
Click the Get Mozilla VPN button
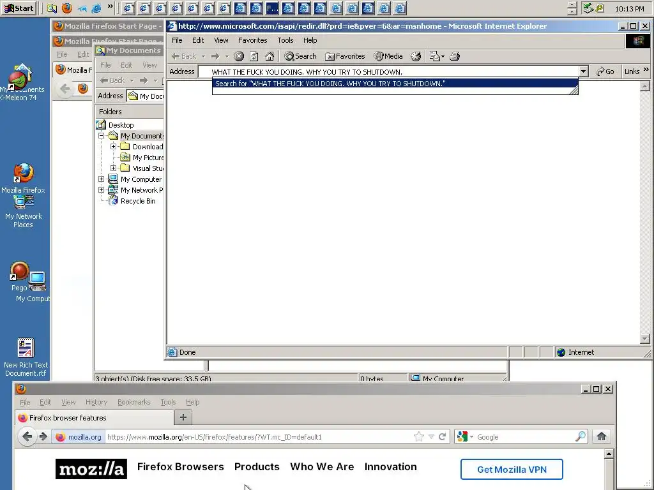point(512,470)
